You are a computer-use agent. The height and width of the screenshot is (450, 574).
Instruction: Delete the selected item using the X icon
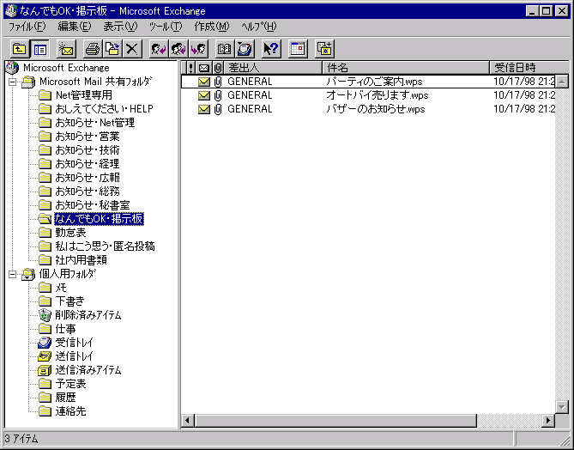pyautogui.click(x=132, y=49)
